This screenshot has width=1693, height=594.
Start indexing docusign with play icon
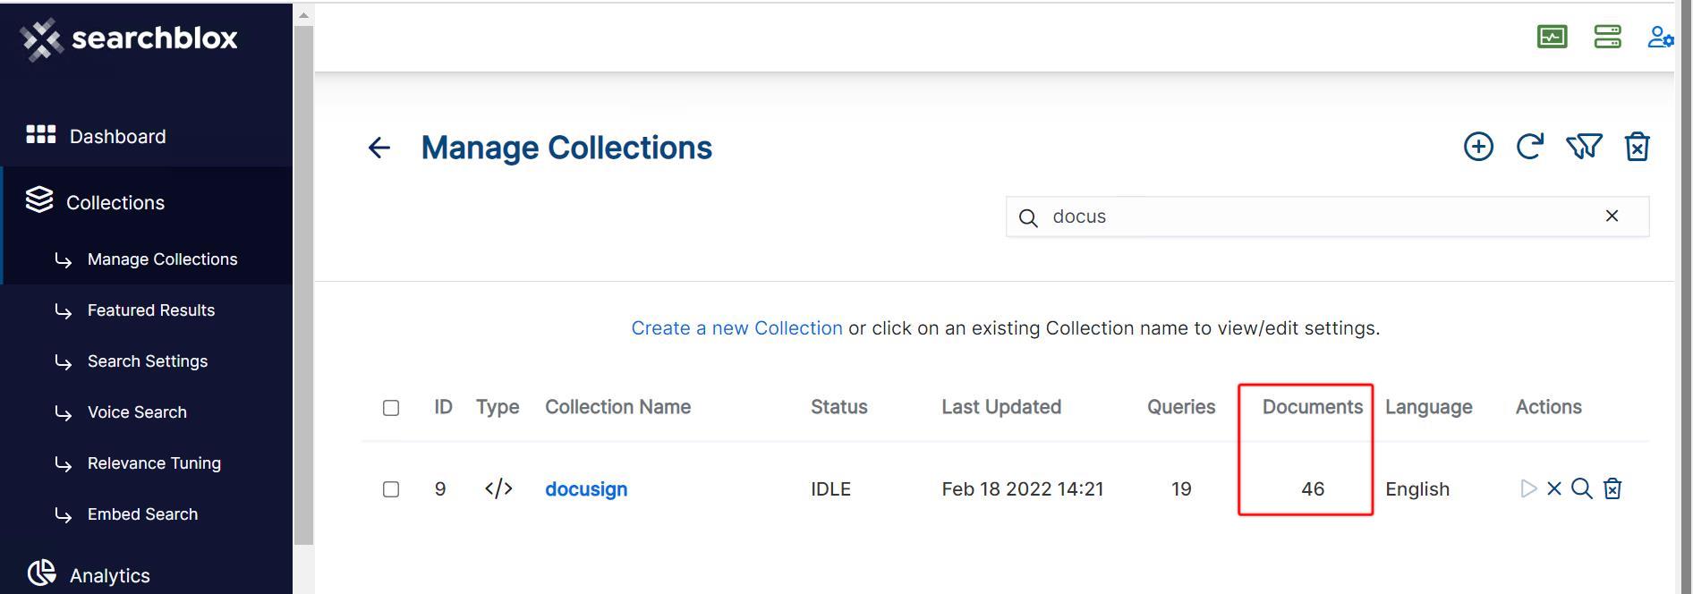pyautogui.click(x=1528, y=488)
